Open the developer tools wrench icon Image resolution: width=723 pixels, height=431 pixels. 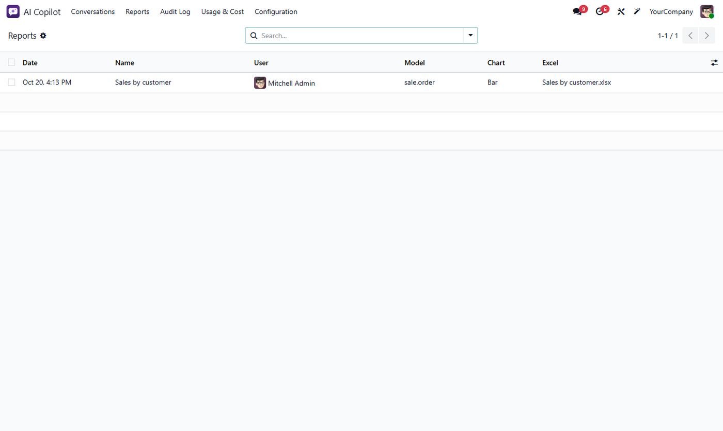[x=621, y=11]
